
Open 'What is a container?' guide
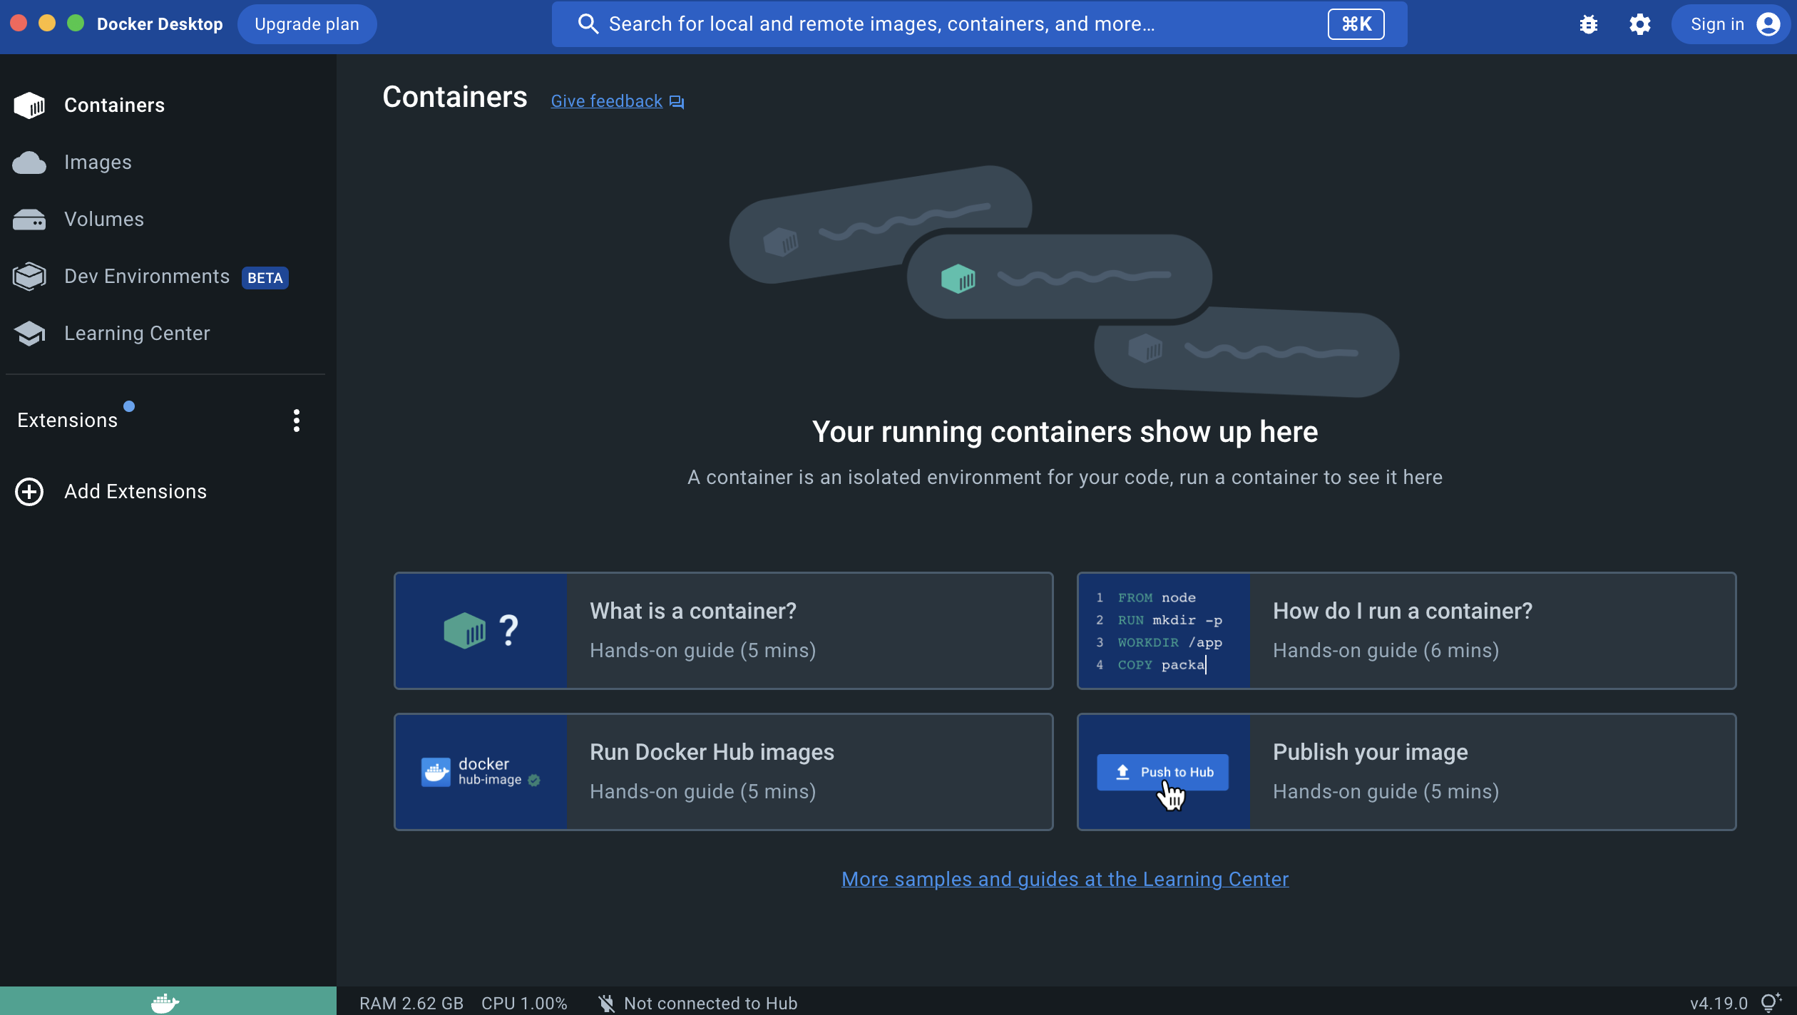click(x=723, y=631)
